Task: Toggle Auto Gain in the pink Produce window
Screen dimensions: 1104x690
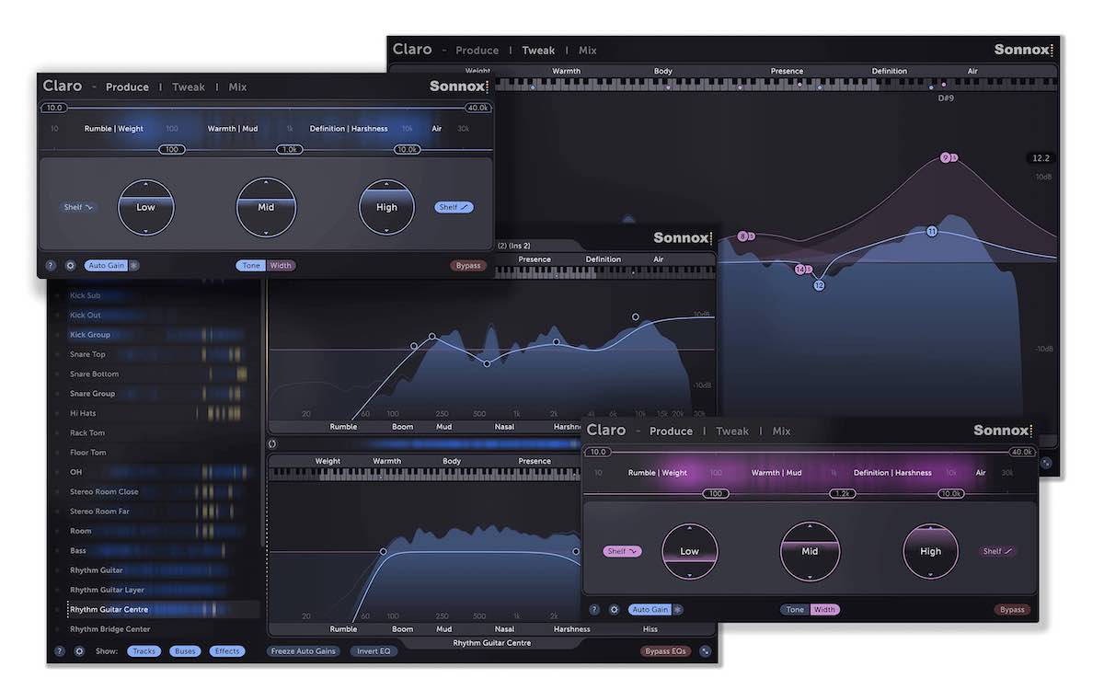Action: coord(650,610)
